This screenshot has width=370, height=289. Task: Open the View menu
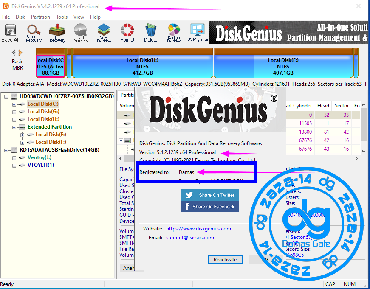pos(79,17)
